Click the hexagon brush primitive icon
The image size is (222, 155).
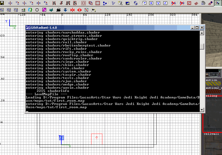(x=37, y=10)
